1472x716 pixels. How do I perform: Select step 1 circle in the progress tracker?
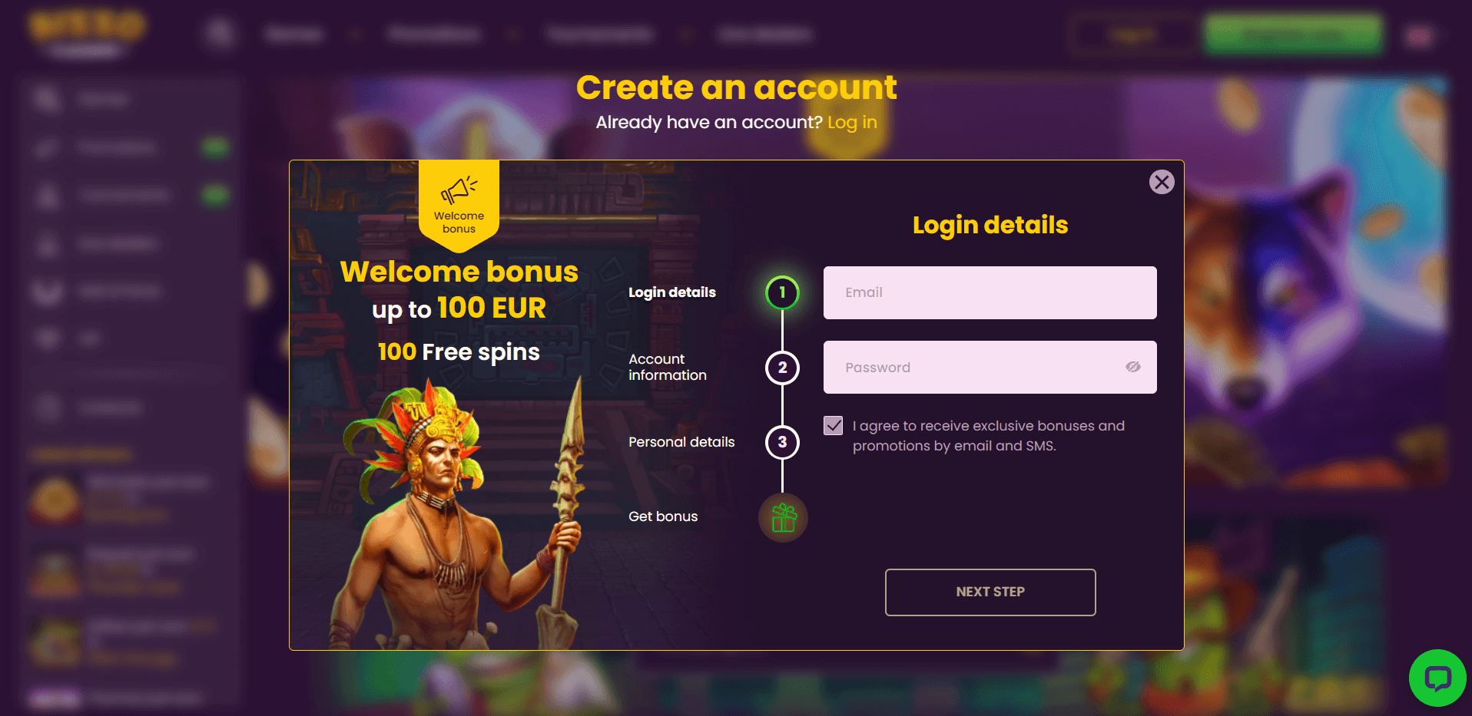pyautogui.click(x=782, y=292)
